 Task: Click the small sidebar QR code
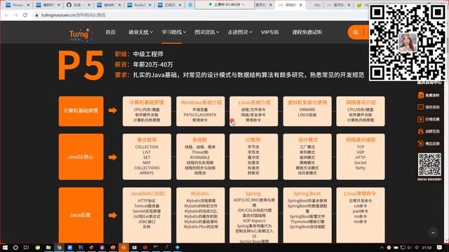point(429,164)
